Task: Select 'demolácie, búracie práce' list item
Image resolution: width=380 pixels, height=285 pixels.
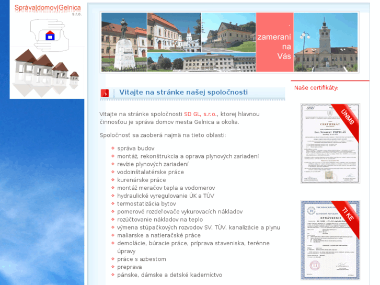Action: tap(193, 247)
